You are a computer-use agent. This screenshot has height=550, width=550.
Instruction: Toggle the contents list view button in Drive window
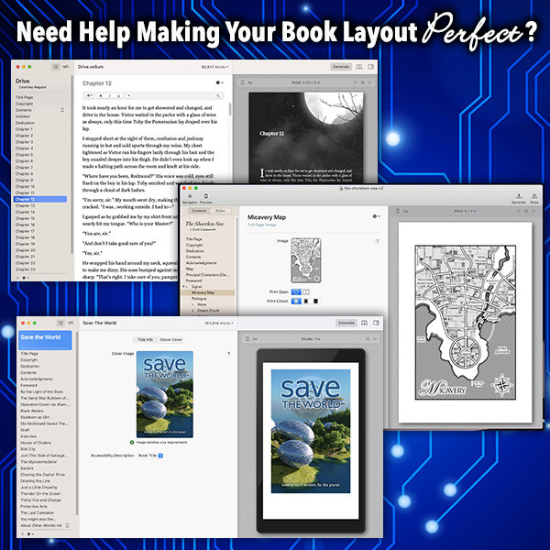click(54, 67)
